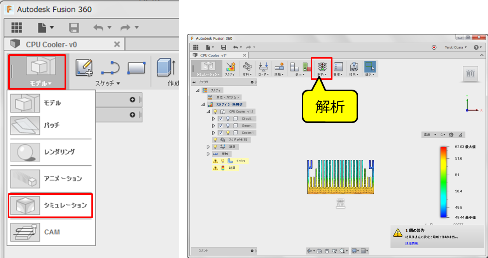Open the 温度 result type dropdown
This screenshot has height=258, width=488.
(430, 135)
